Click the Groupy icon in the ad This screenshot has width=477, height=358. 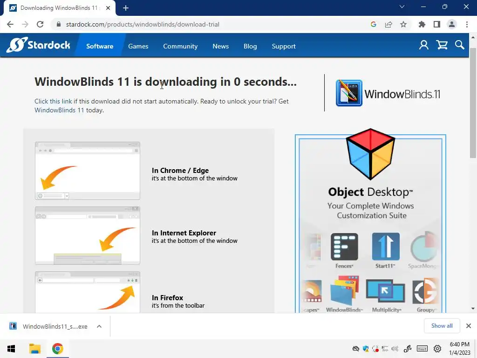(x=426, y=291)
